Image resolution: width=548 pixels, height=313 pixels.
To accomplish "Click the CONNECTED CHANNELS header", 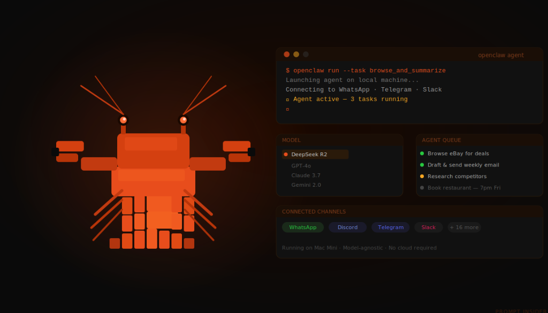I will (314, 212).
